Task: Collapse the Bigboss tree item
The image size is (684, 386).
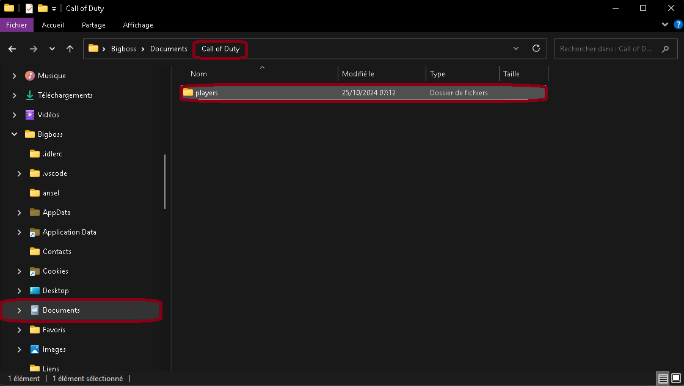Action: tap(14, 134)
